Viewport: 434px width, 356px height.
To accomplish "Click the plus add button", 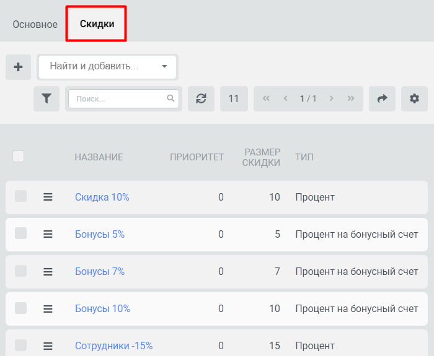I will (x=18, y=67).
